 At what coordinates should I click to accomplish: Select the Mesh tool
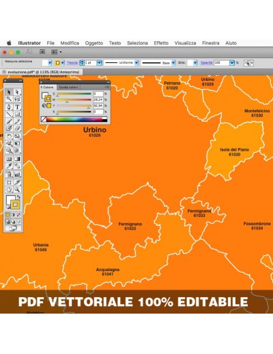[x=9, y=159]
